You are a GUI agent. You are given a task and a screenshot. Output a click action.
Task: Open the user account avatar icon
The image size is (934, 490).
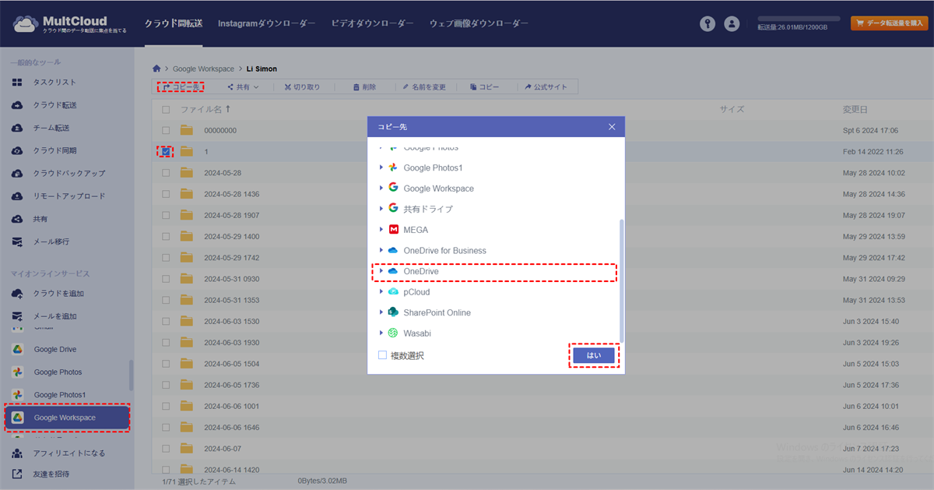pos(732,24)
